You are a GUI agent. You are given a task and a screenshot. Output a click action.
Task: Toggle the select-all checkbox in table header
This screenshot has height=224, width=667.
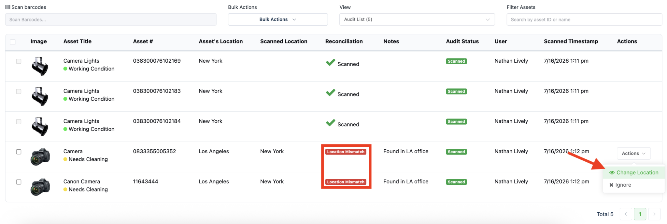point(13,42)
